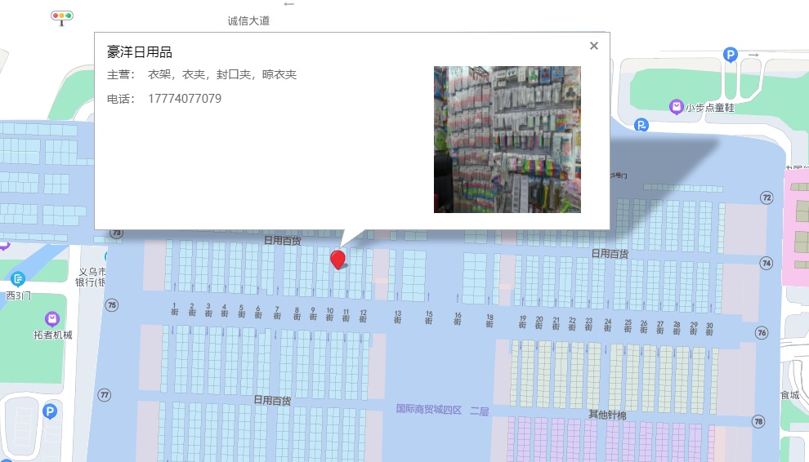Select gate number 75 marker
Screen dimensions: 809x462
[x=112, y=304]
